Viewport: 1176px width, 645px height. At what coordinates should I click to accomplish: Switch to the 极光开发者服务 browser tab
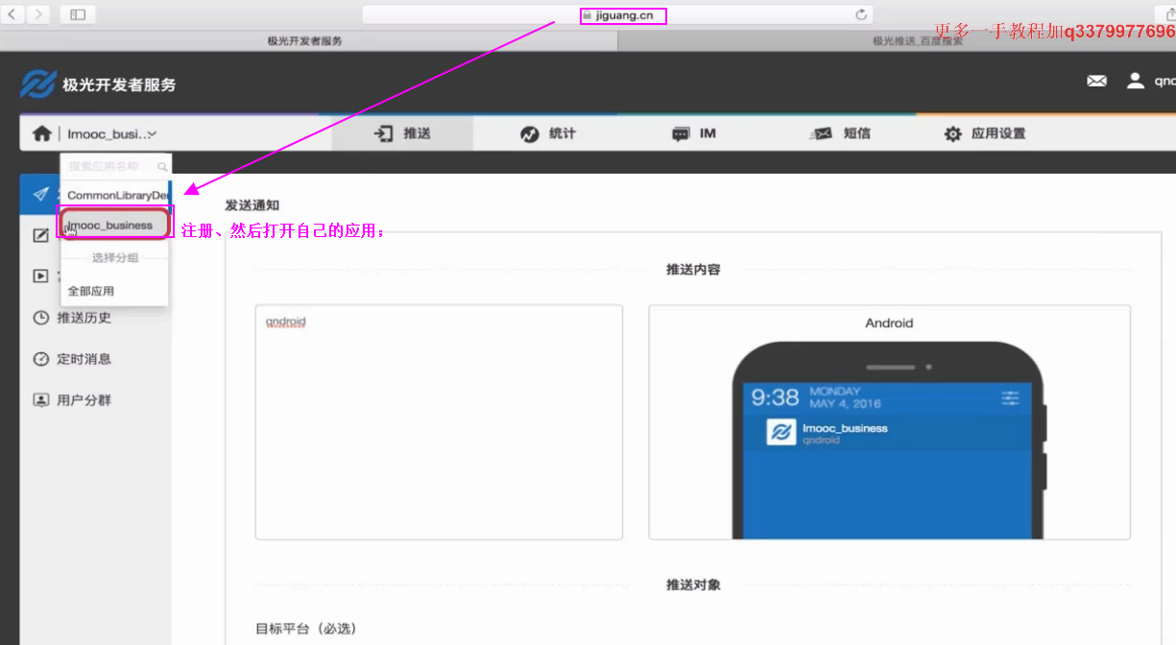click(305, 41)
